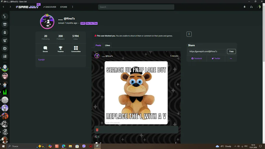265x149 pixels.
Task: Share the profile on Facebook
Action: tap(197, 58)
